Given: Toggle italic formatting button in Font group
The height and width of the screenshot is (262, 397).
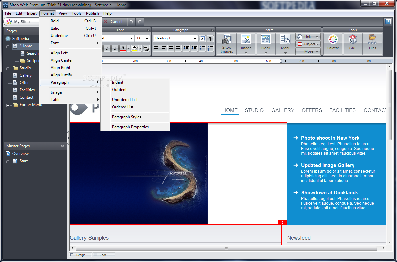Looking at the screenshot, I should pos(107,48).
